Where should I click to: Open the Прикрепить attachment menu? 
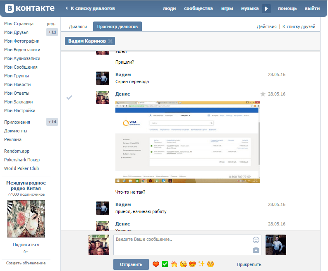(x=249, y=264)
